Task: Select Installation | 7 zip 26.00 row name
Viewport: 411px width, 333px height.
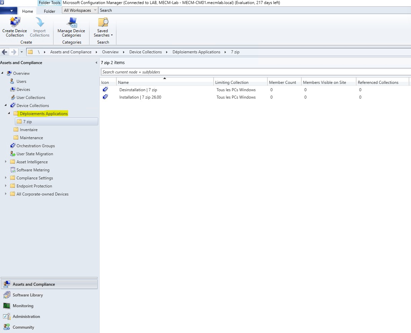Action: coord(140,97)
